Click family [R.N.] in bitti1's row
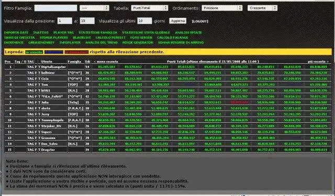 (x=73, y=90)
